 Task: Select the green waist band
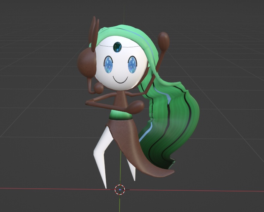click(120, 115)
